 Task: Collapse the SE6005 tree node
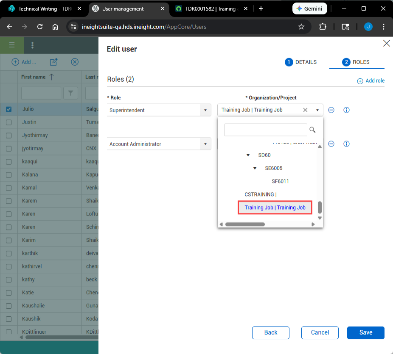[255, 169]
